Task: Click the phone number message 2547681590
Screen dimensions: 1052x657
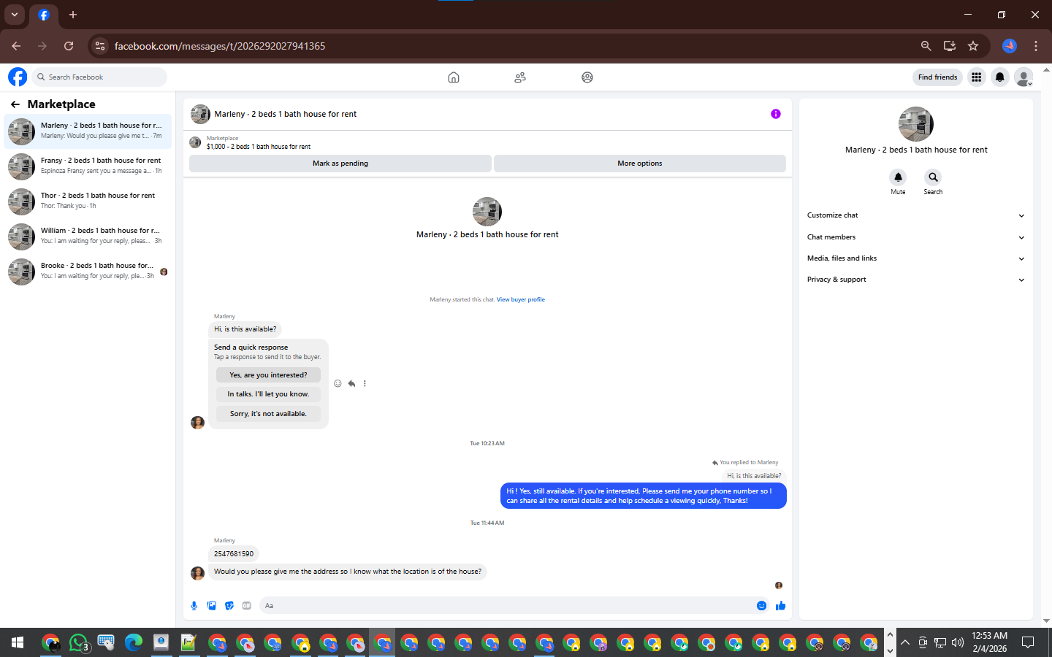Action: tap(234, 554)
